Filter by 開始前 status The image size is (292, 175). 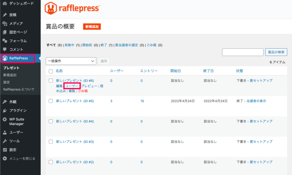pos(87,45)
